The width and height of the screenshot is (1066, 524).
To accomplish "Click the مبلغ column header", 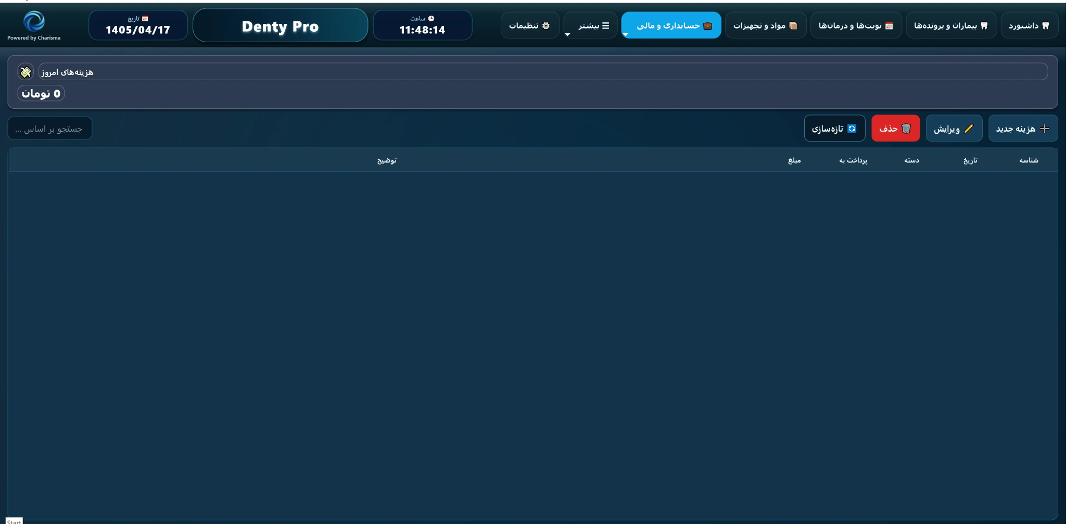I will tap(794, 160).
